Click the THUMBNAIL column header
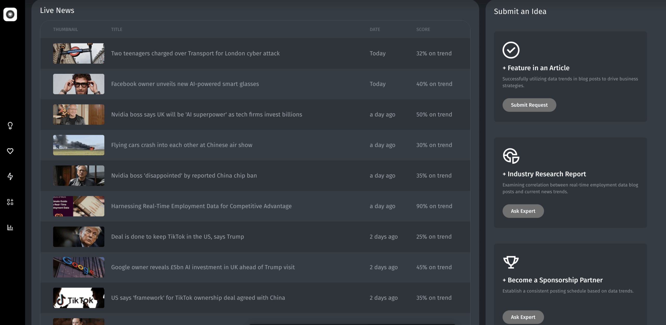Image resolution: width=666 pixels, height=325 pixels. 65,29
